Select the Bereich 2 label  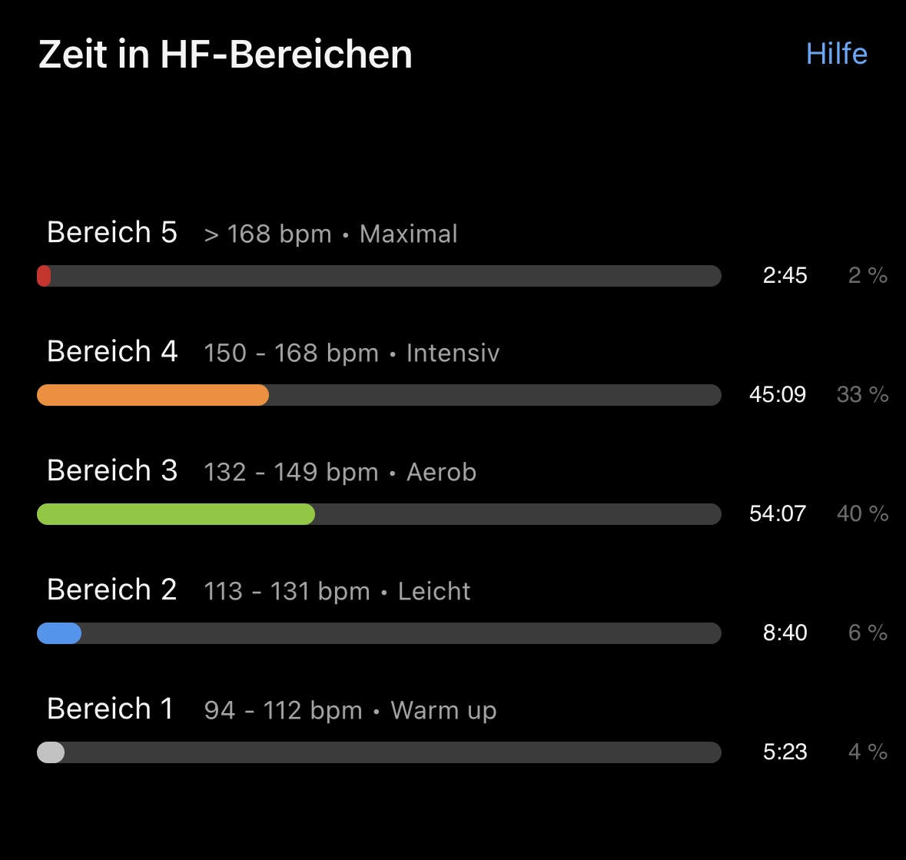click(112, 589)
